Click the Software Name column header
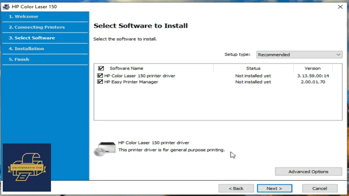349x196 pixels. click(126, 68)
